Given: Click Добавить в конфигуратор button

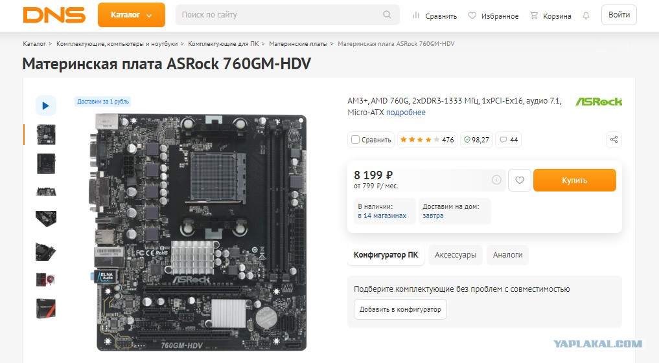Looking at the screenshot, I should click(400, 309).
